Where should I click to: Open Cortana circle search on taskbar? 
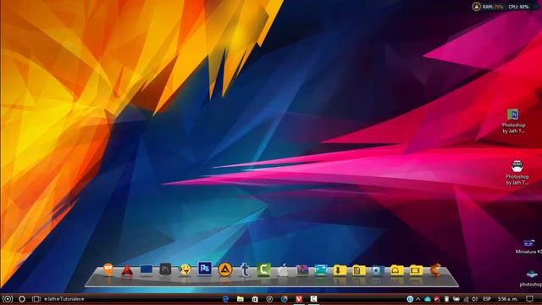(x=22, y=299)
